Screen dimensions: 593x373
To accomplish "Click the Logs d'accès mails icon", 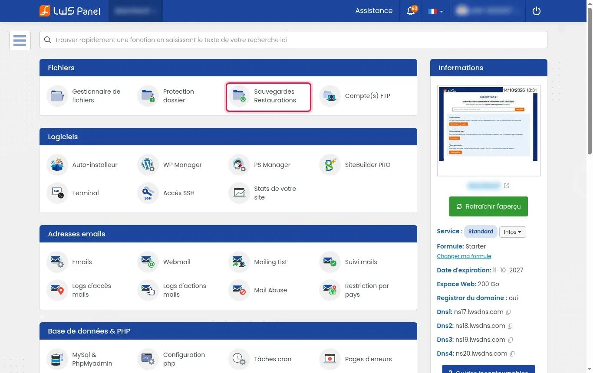I will 57,290.
